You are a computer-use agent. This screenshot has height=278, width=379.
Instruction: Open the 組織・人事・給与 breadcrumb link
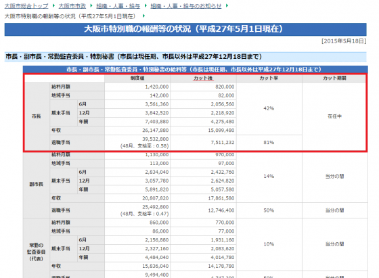pyautogui.click(x=118, y=6)
